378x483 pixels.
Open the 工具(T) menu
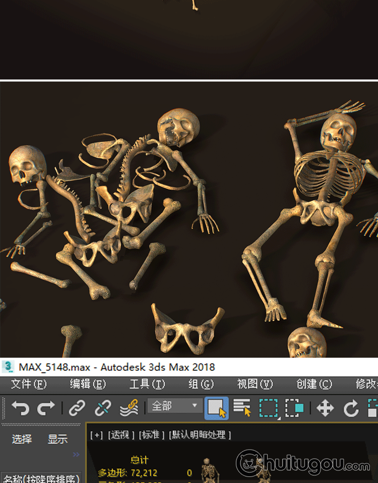pos(147,384)
